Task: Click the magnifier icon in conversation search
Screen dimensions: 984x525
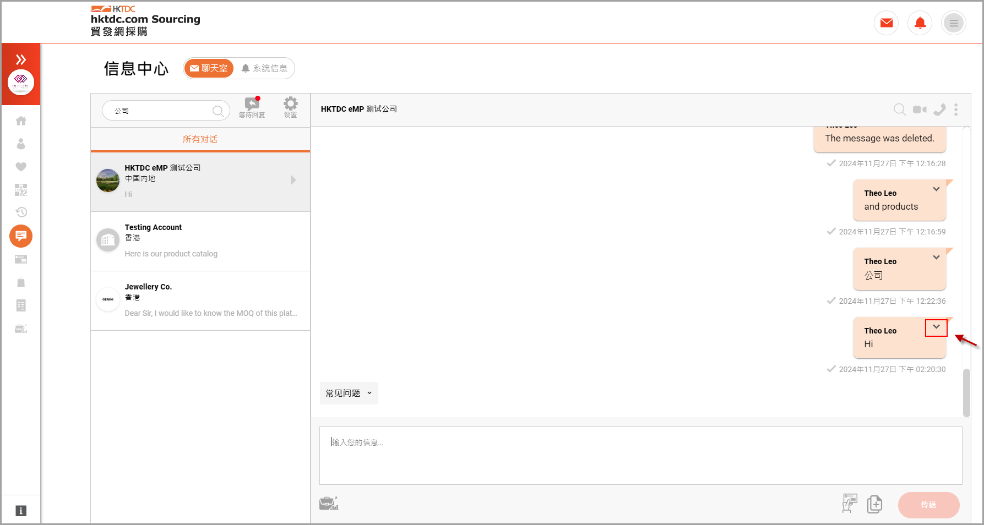Action: 218,111
